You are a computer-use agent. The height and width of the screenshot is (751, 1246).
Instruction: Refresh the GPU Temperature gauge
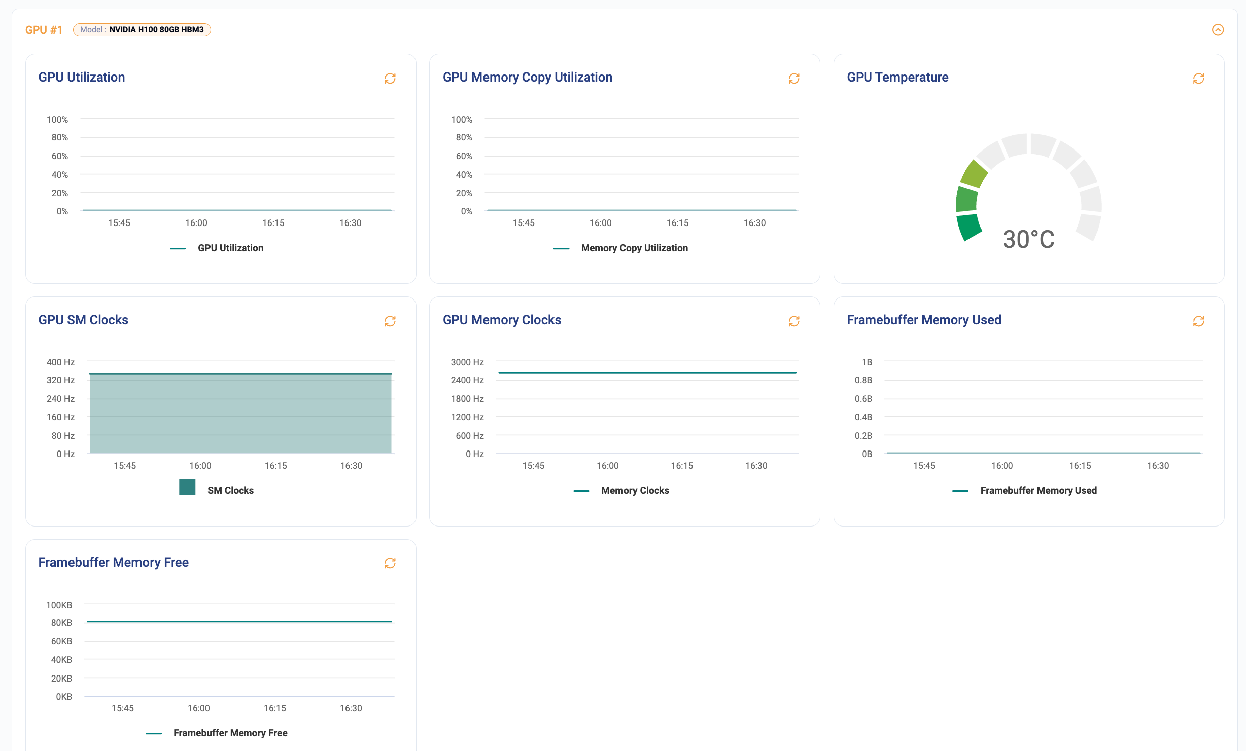tap(1198, 79)
